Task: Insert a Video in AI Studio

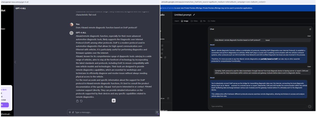Action: coord(194,21)
